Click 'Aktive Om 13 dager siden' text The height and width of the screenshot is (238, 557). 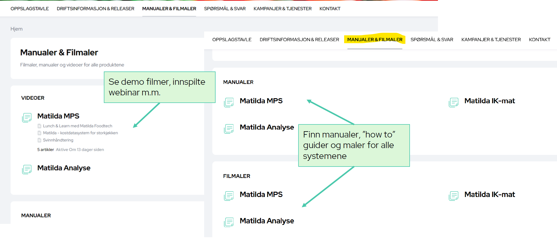pos(80,149)
